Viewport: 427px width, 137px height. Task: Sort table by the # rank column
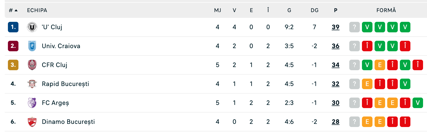[x=13, y=10]
